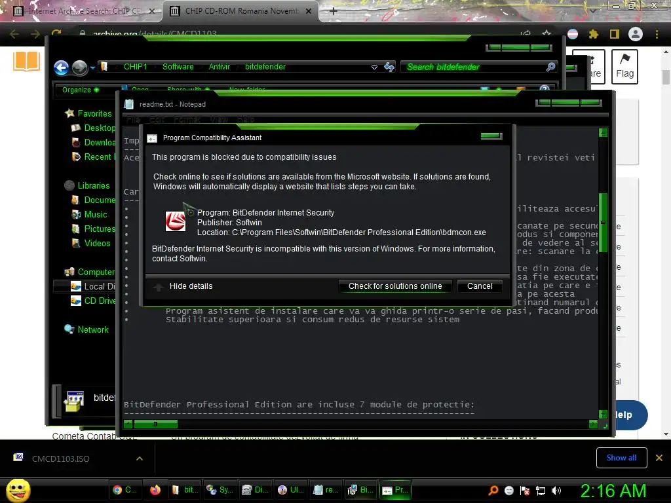Click the BitDefender red program icon
The height and width of the screenshot is (503, 671).
(176, 221)
